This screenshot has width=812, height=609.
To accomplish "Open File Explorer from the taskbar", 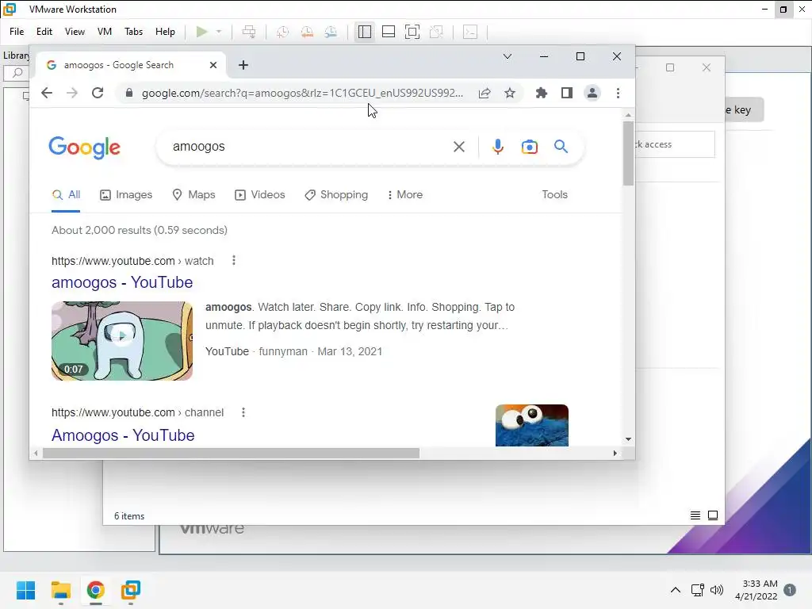I will coord(60,590).
